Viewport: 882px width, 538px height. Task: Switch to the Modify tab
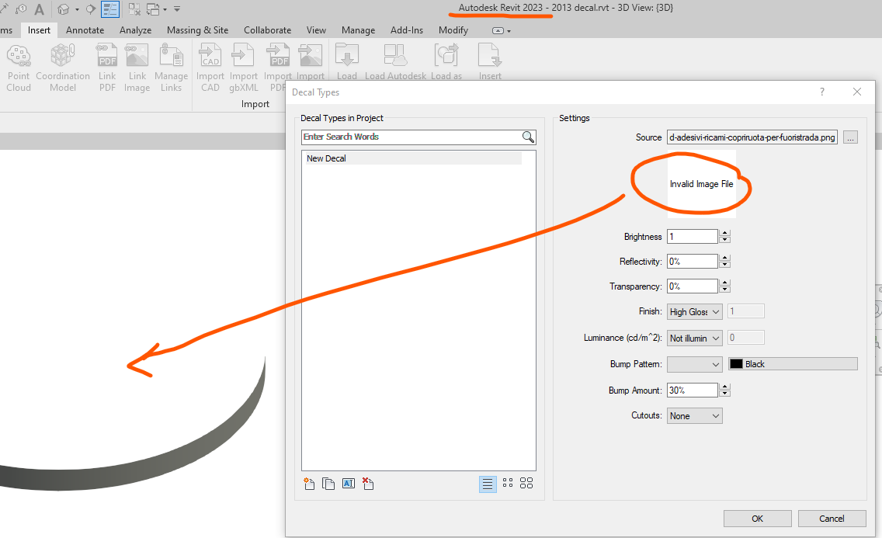(x=453, y=30)
